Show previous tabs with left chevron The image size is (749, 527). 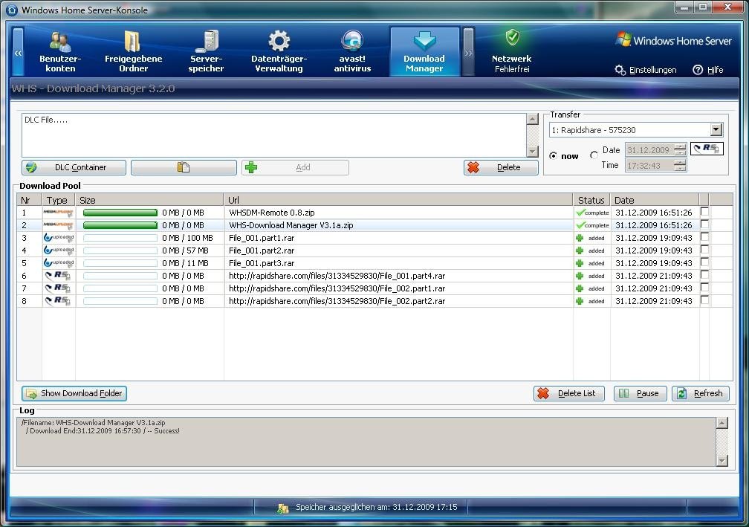[x=18, y=52]
